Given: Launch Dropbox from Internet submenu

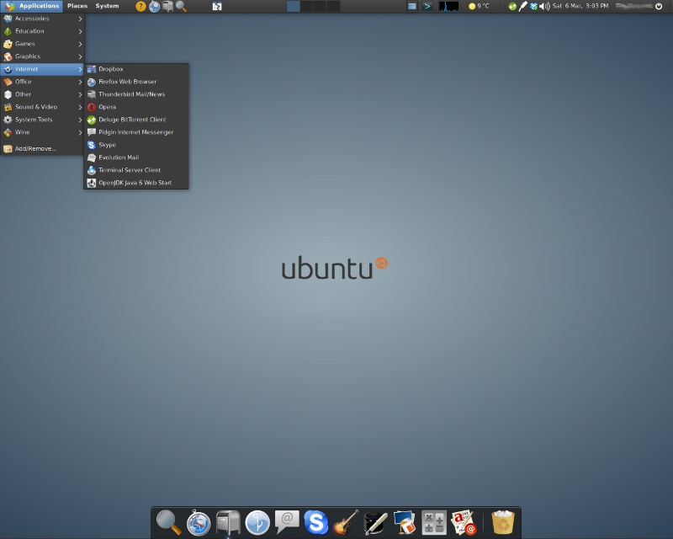Looking at the screenshot, I should [136, 69].
